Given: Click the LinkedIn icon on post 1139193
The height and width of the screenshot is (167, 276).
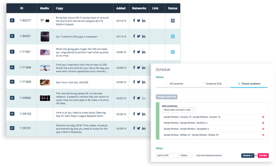Looking at the screenshot, I should pyautogui.click(x=144, y=114).
